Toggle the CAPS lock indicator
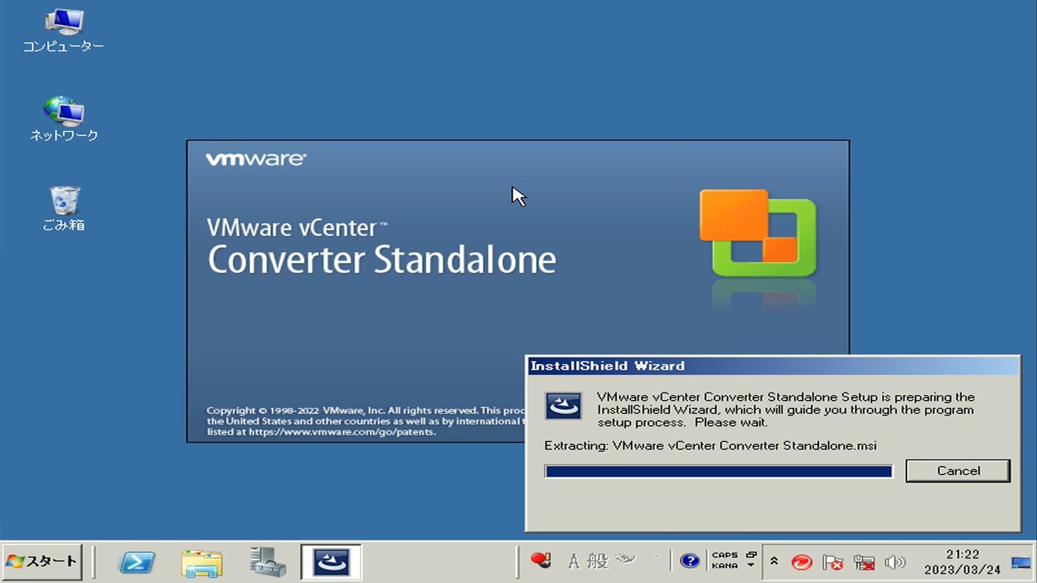This screenshot has height=583, width=1037. (724, 555)
